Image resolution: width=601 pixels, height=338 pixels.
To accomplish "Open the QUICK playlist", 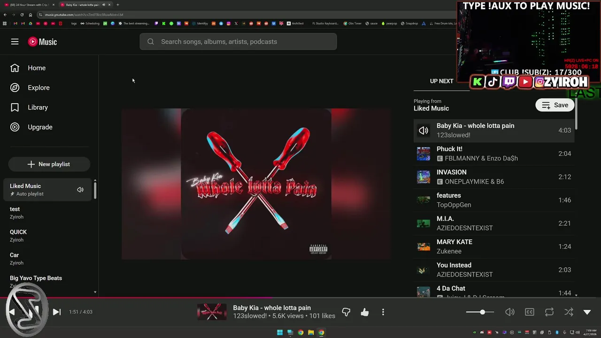I will [47, 236].
